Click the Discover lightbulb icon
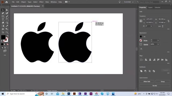This screenshot has width=172, height=96. 120,2
